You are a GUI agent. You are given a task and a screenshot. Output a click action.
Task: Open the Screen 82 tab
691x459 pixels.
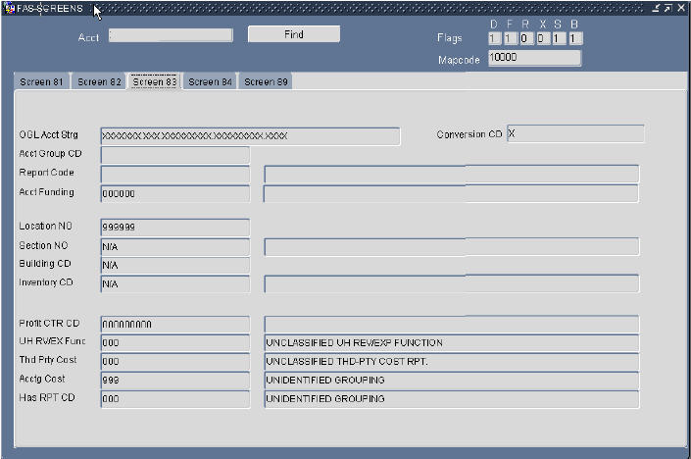[99, 82]
